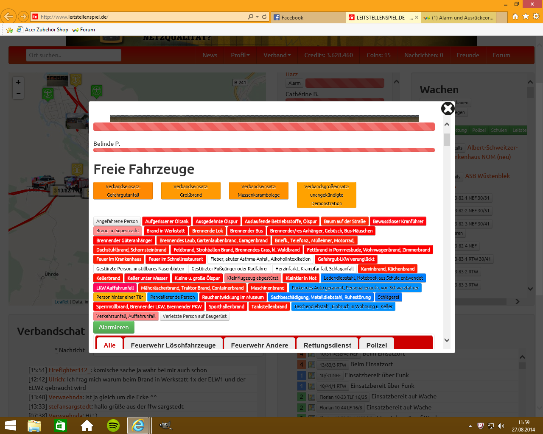Click the Ort suchen search field
The width and height of the screenshot is (543, 434).
[x=73, y=55]
